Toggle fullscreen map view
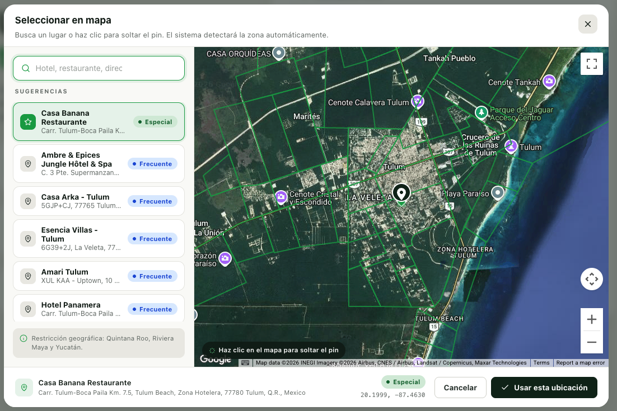Viewport: 617px width, 411px height. click(591, 64)
